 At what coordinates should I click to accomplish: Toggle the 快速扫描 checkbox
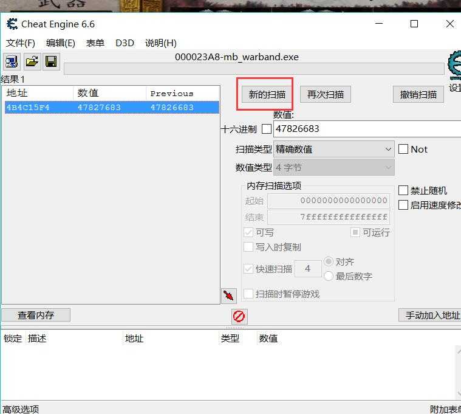click(x=248, y=269)
